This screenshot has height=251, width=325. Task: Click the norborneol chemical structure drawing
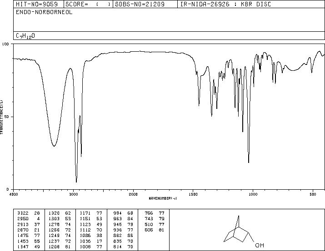pos(244,231)
